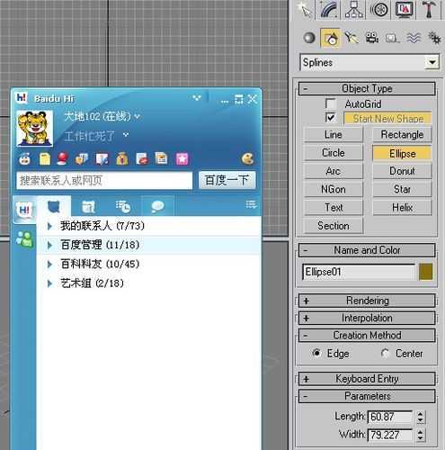Choose the NGon spline button
This screenshot has height=450, width=445.
(x=334, y=190)
